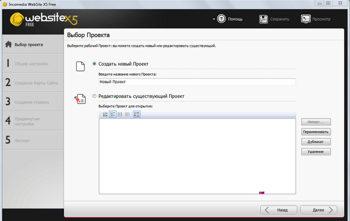Close the Incomedia WebSite X5 window

(340, 3)
